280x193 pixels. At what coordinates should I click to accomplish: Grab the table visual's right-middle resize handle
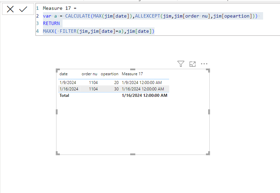pyautogui.click(x=209, y=112)
